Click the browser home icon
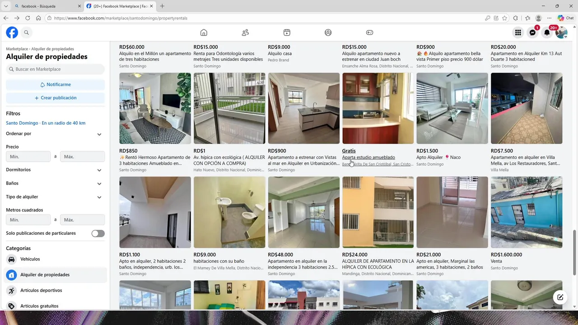Image resolution: width=578 pixels, height=325 pixels. [x=38, y=18]
